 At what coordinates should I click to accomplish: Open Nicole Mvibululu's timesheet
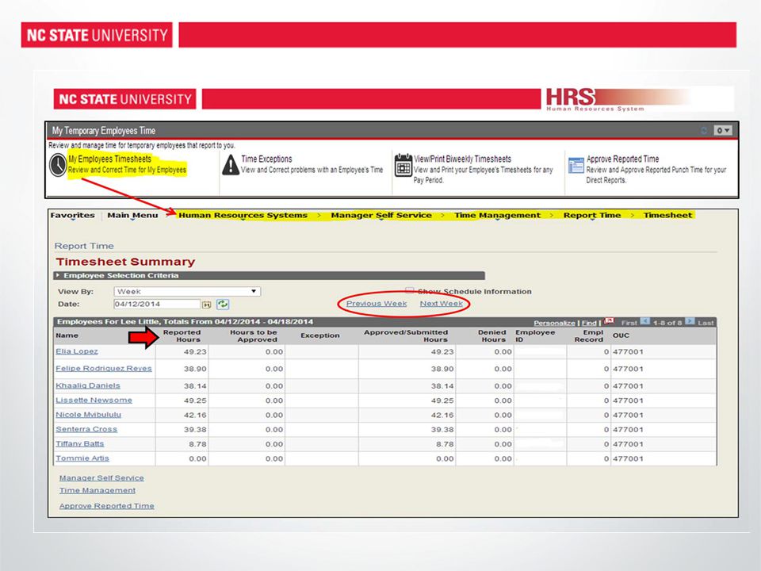click(88, 415)
